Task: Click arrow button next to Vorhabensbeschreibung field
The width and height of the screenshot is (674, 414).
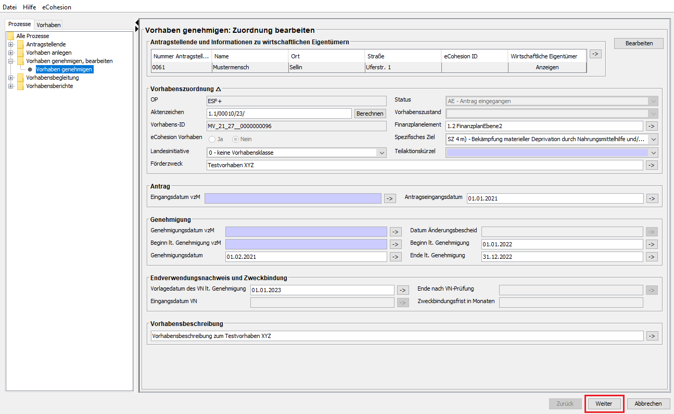Action: [x=652, y=336]
